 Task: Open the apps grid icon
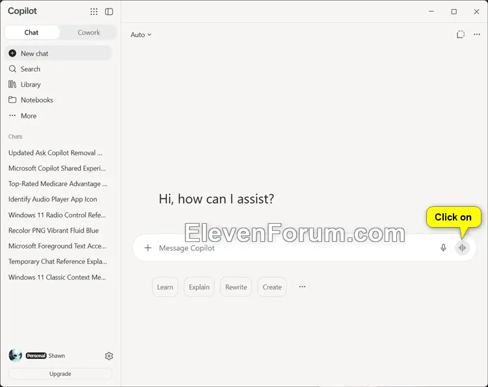94,12
